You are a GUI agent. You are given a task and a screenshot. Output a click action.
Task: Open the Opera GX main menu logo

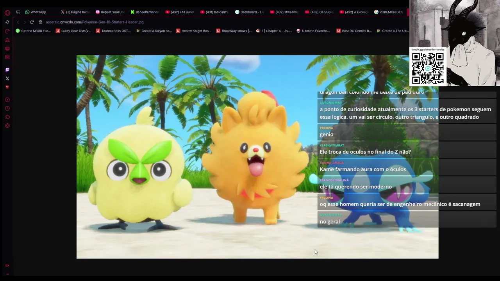pyautogui.click(x=7, y=12)
